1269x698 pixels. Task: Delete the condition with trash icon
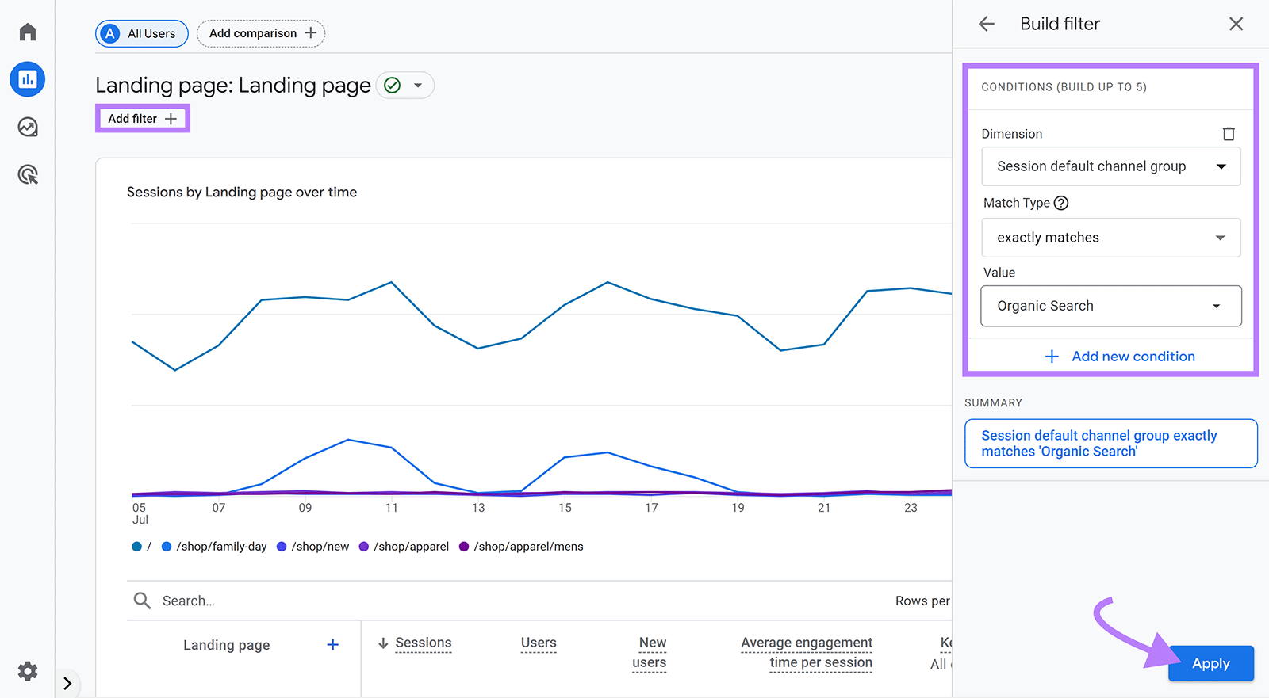(1229, 134)
